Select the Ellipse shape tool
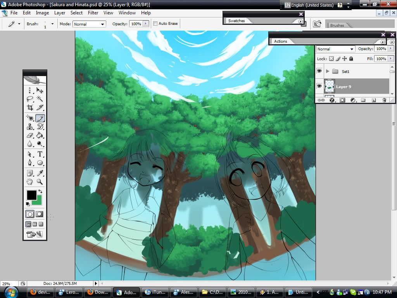This screenshot has height=298, width=397. [40, 163]
